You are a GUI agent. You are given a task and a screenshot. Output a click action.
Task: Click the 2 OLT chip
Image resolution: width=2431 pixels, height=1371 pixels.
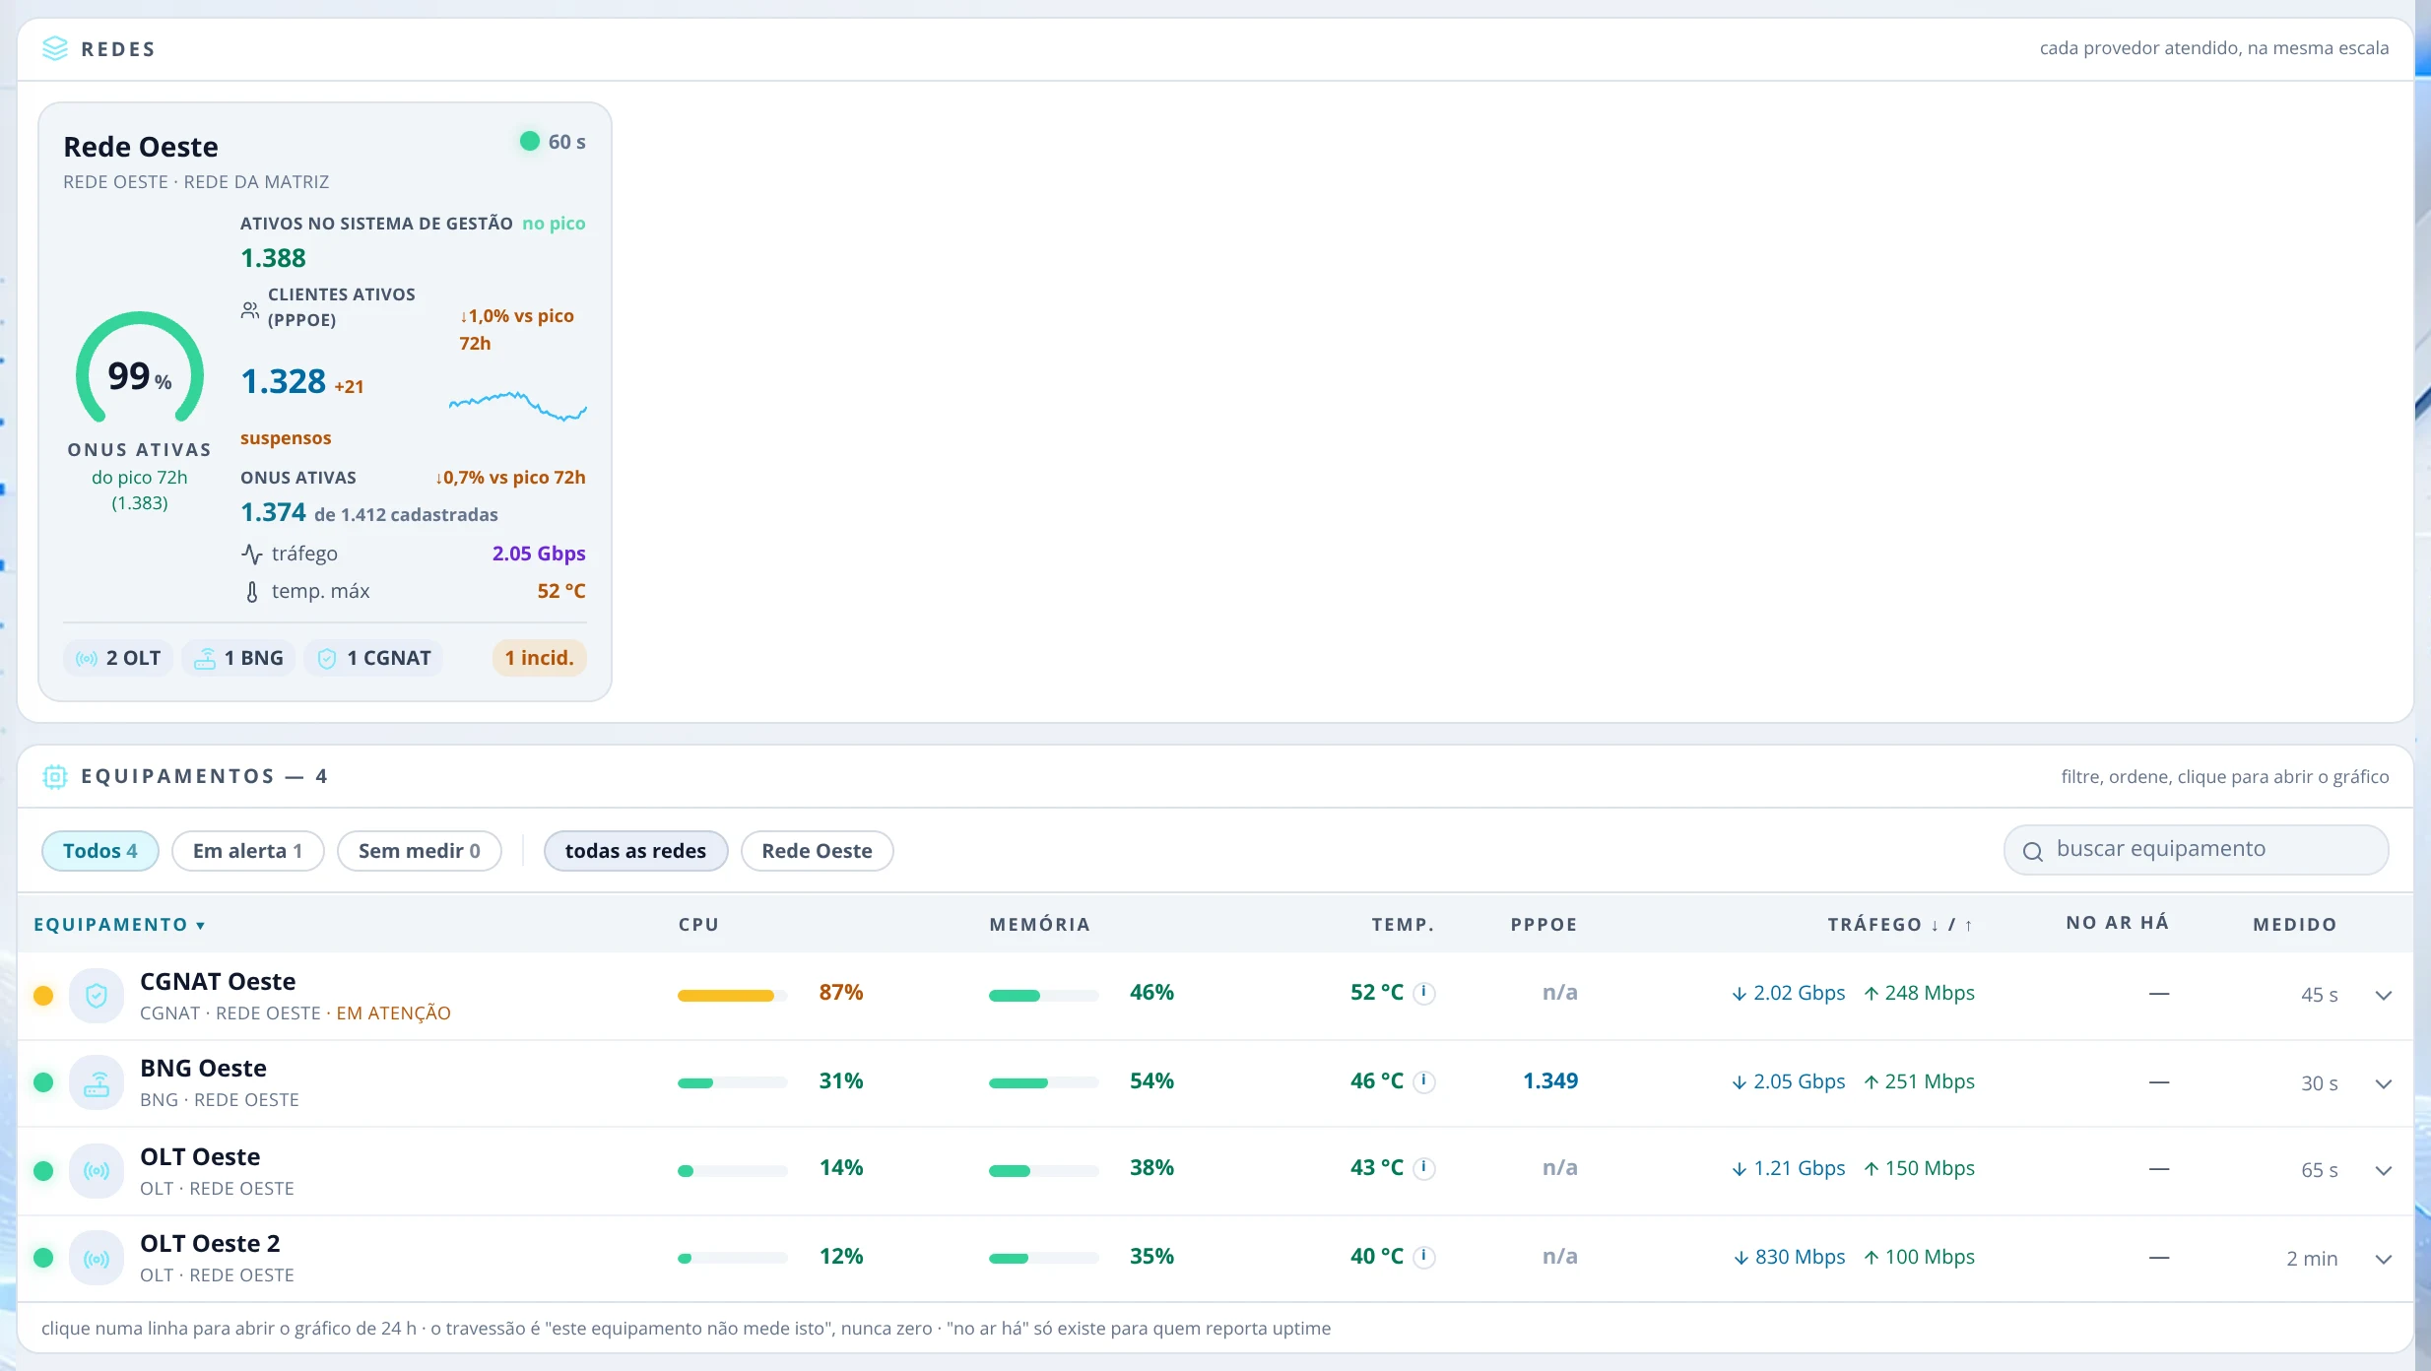118,658
